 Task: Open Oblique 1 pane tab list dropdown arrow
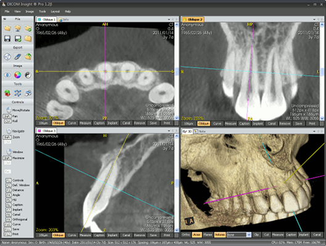click(x=169, y=20)
